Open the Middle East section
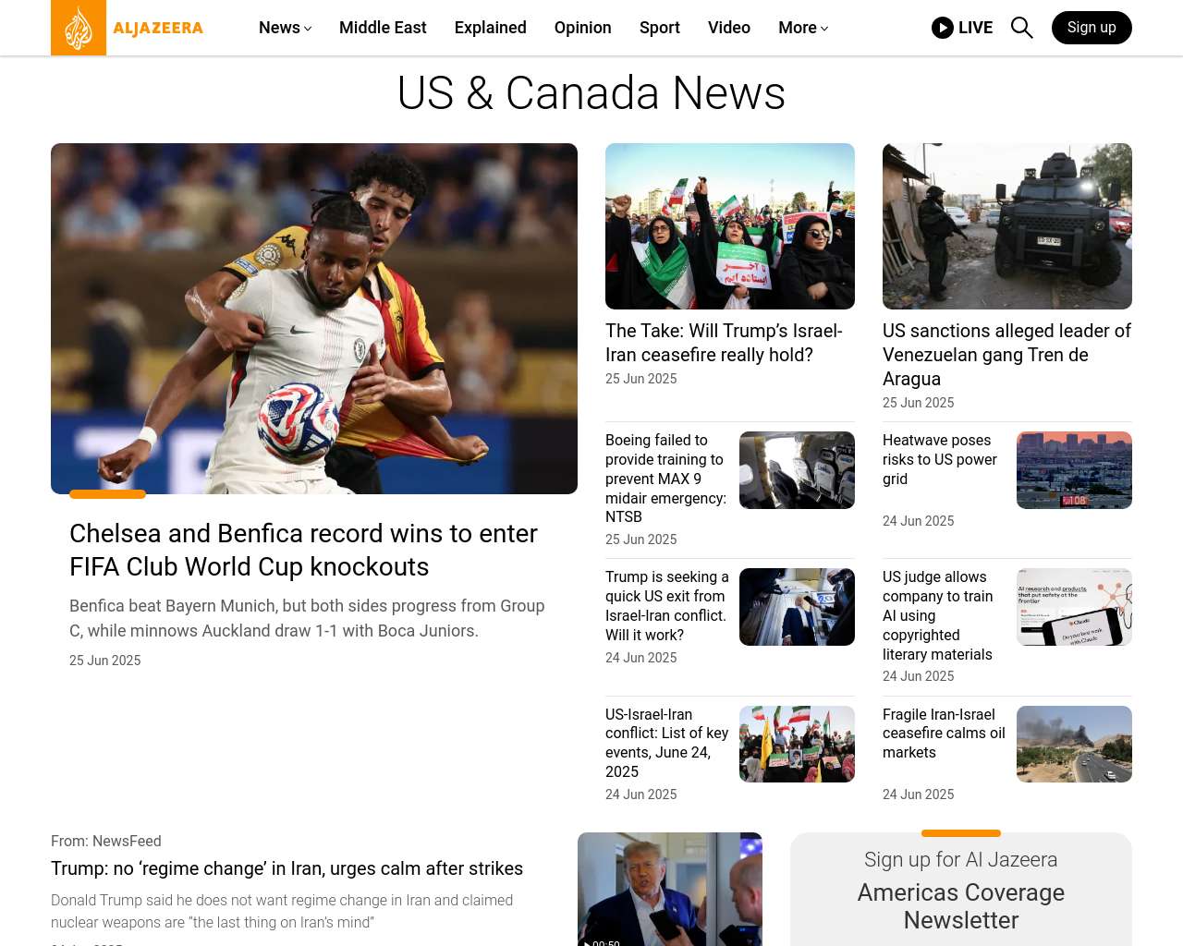This screenshot has height=946, width=1183. [x=383, y=28]
